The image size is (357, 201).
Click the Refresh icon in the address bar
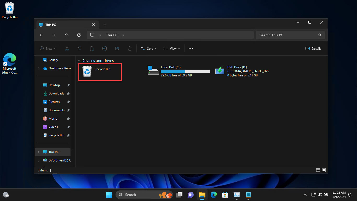(x=79, y=35)
